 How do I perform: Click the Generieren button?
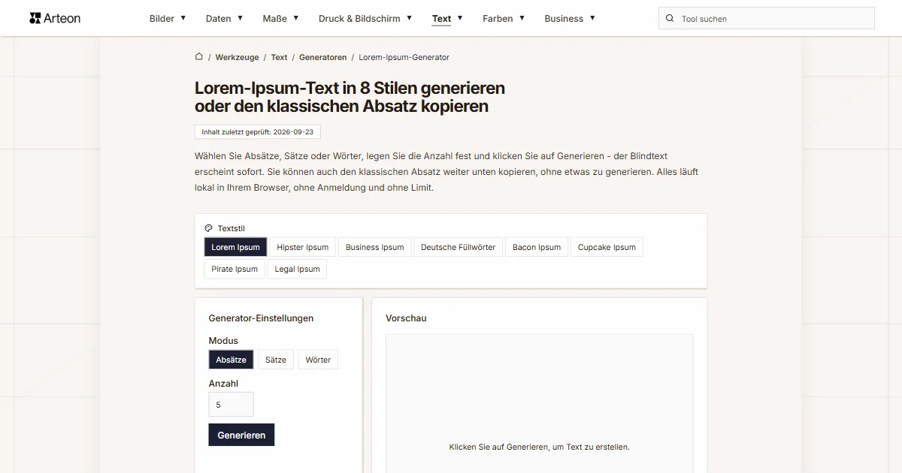click(x=241, y=435)
